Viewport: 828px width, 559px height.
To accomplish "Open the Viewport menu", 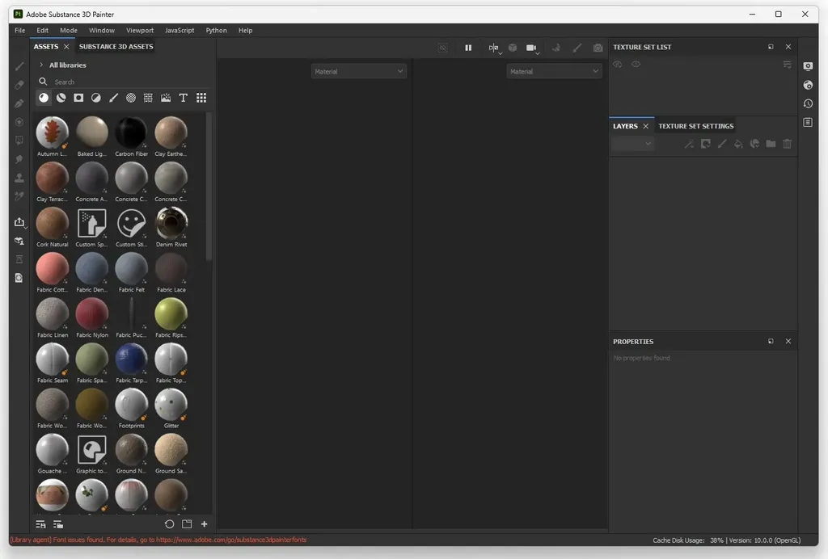I will point(140,30).
